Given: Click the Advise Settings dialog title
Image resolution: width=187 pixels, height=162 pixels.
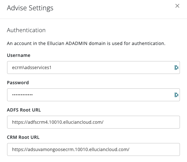Looking at the screenshot, I should (x=30, y=8).
